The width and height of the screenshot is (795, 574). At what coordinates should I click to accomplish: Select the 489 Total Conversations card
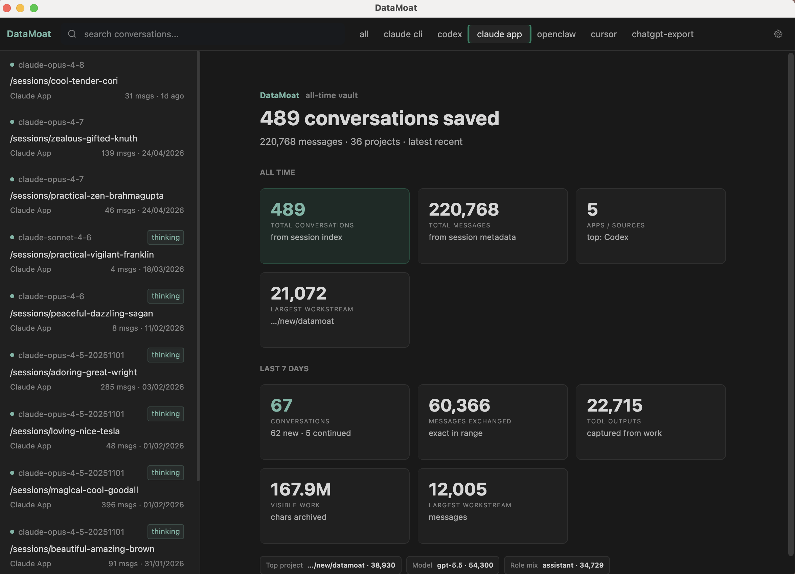point(334,226)
